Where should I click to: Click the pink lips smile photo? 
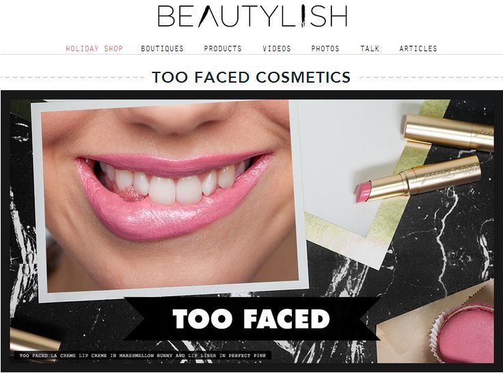[x=170, y=199]
